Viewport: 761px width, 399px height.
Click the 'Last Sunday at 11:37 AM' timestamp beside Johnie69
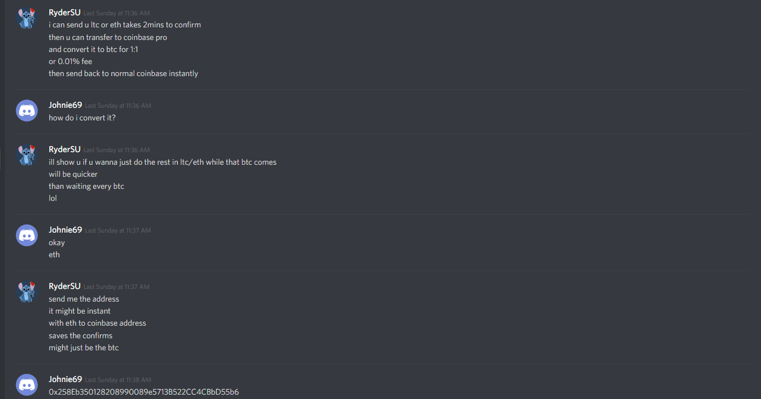tap(118, 230)
